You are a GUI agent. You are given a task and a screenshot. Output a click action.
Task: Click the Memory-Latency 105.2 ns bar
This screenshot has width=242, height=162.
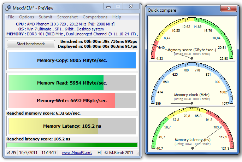coord(72,126)
